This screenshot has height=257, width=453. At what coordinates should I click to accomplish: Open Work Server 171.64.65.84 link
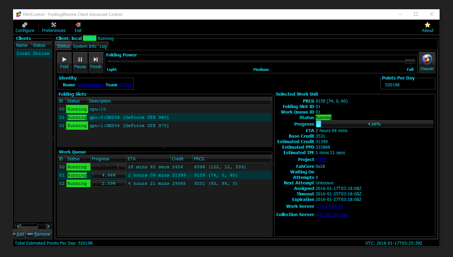[330, 206]
